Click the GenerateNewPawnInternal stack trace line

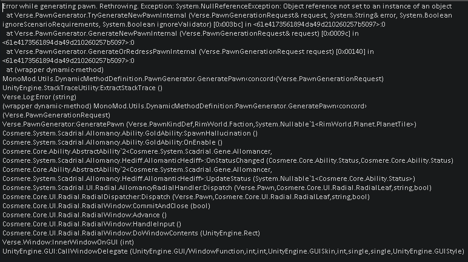click(182, 33)
